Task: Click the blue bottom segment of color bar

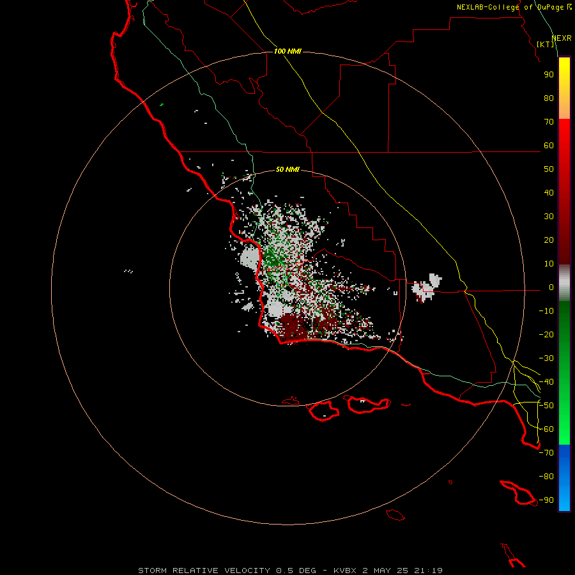Action: 564,478
